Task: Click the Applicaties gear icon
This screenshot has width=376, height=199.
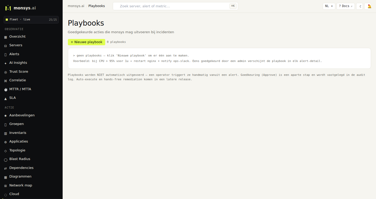Action: 5,142
